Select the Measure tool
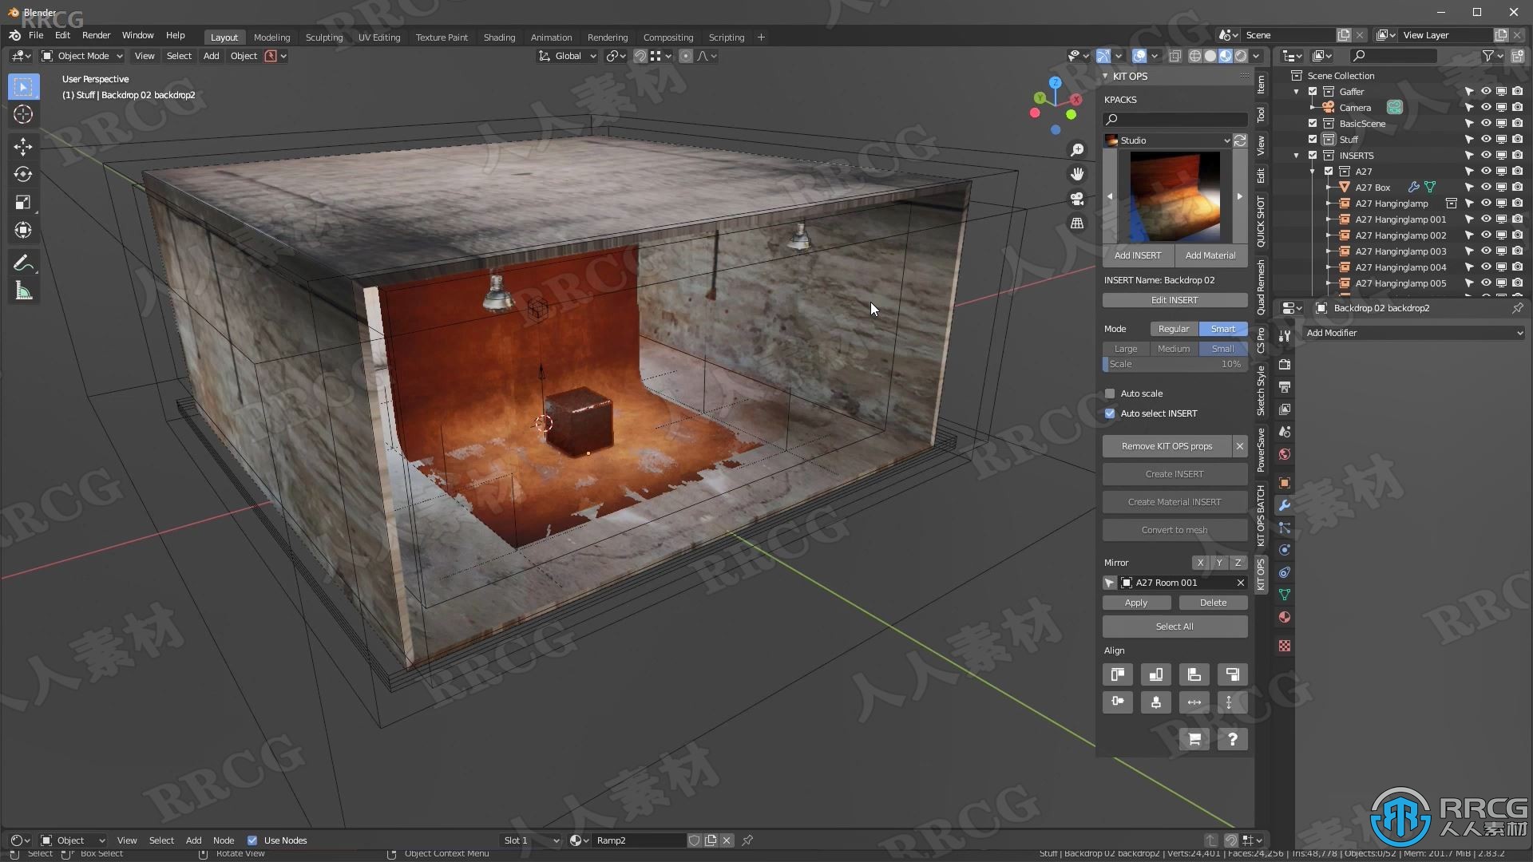Viewport: 1533px width, 862px height. pos(23,291)
